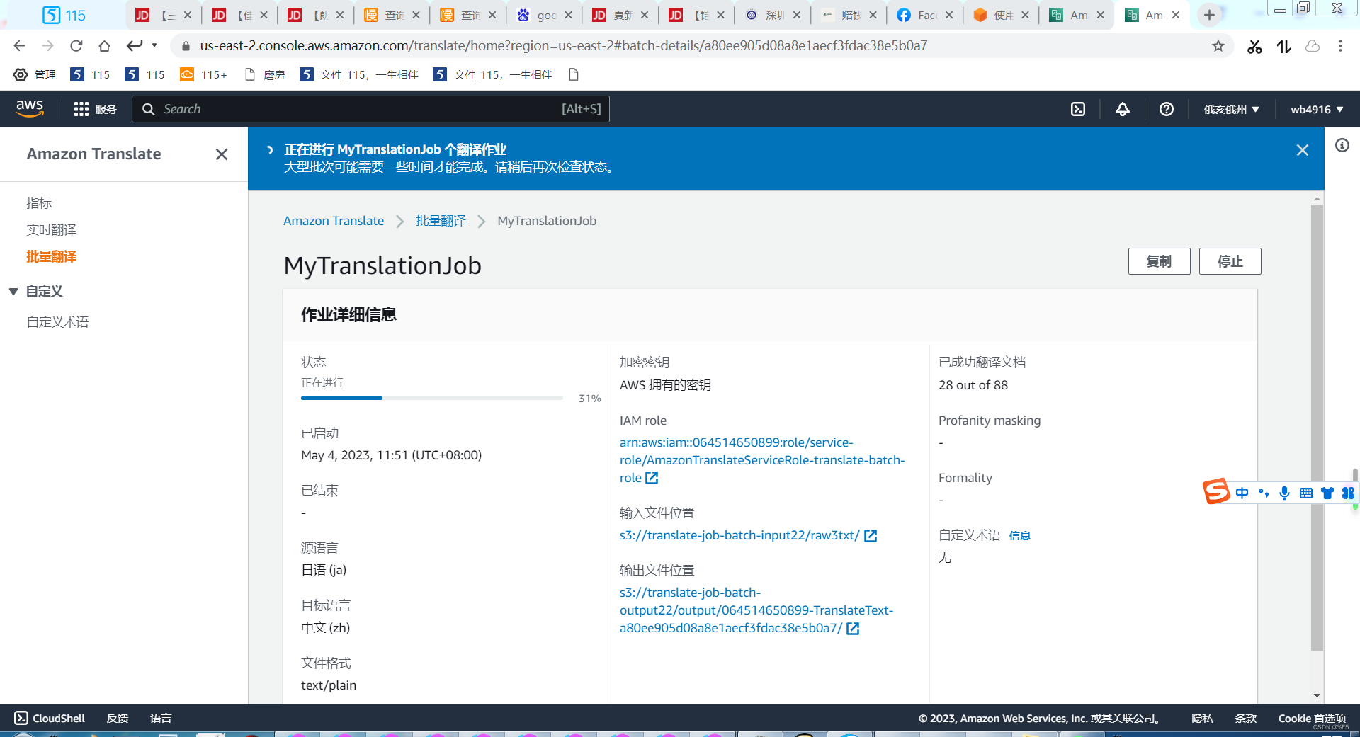Viewport: 1360px width, 737px height.
Task: Click the up-down arrows extension icon
Action: (1284, 46)
